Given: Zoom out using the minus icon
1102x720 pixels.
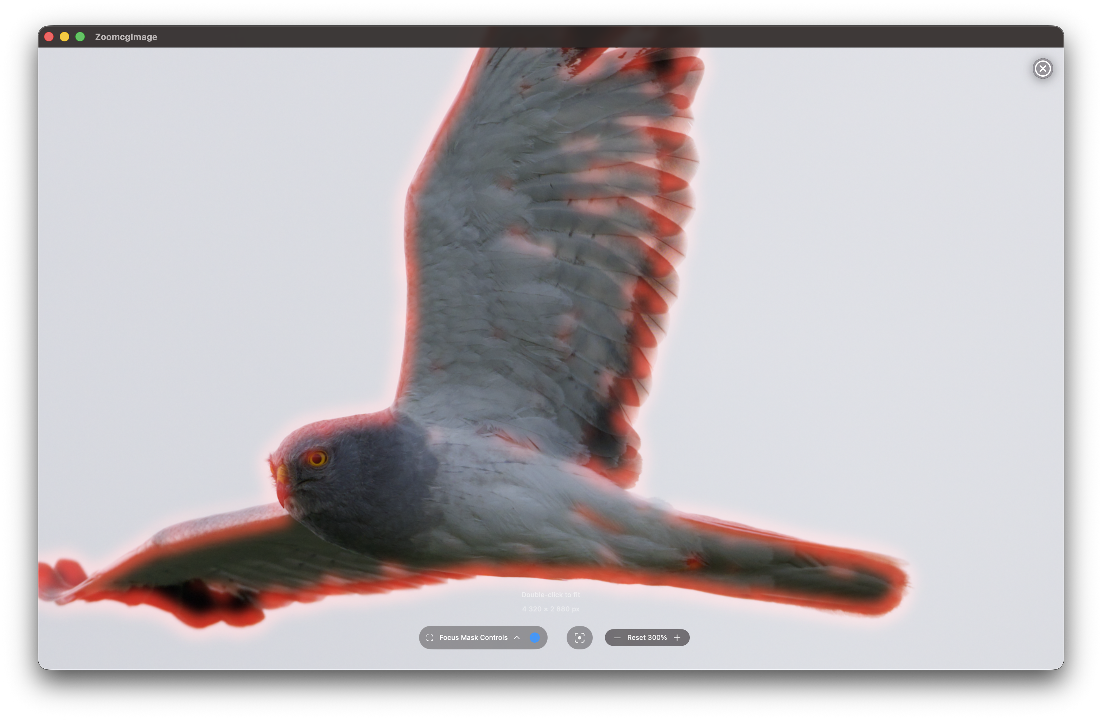Looking at the screenshot, I should tap(617, 638).
